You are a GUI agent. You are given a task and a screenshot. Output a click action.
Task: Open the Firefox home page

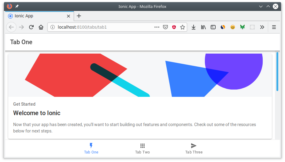[x=41, y=27]
